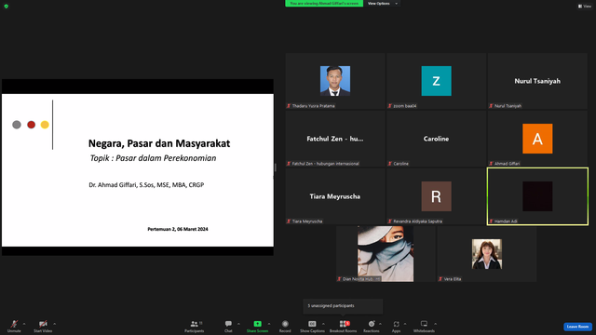Open the View Options dropdown
Image resolution: width=596 pixels, height=335 pixels.
383,4
